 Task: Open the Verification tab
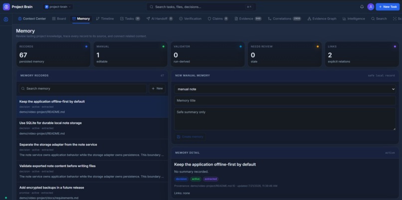coord(190,19)
